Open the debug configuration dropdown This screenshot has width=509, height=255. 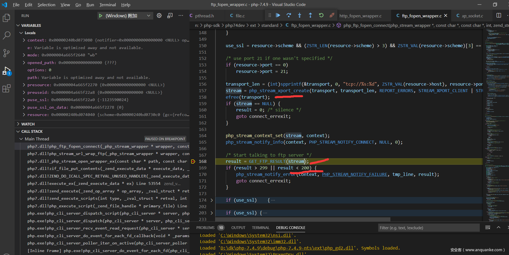coord(148,16)
